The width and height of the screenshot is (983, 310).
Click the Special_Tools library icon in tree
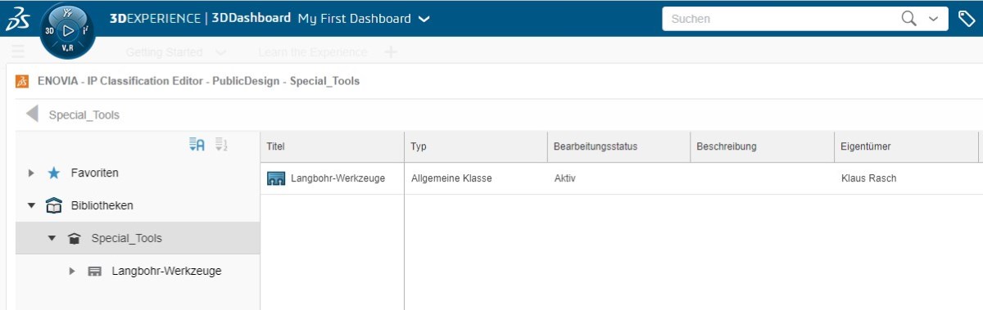pyautogui.click(x=75, y=238)
